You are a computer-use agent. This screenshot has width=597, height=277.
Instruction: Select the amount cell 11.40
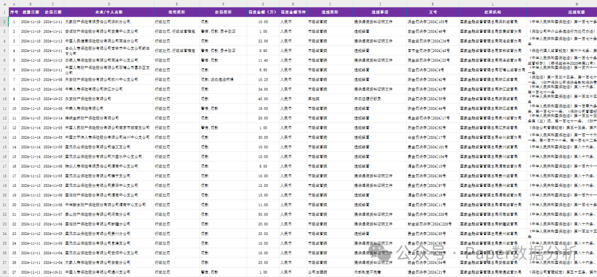[x=263, y=60]
